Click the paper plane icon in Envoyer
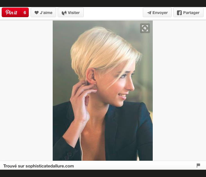Viewport: 206px width, 177px height. [x=149, y=13]
